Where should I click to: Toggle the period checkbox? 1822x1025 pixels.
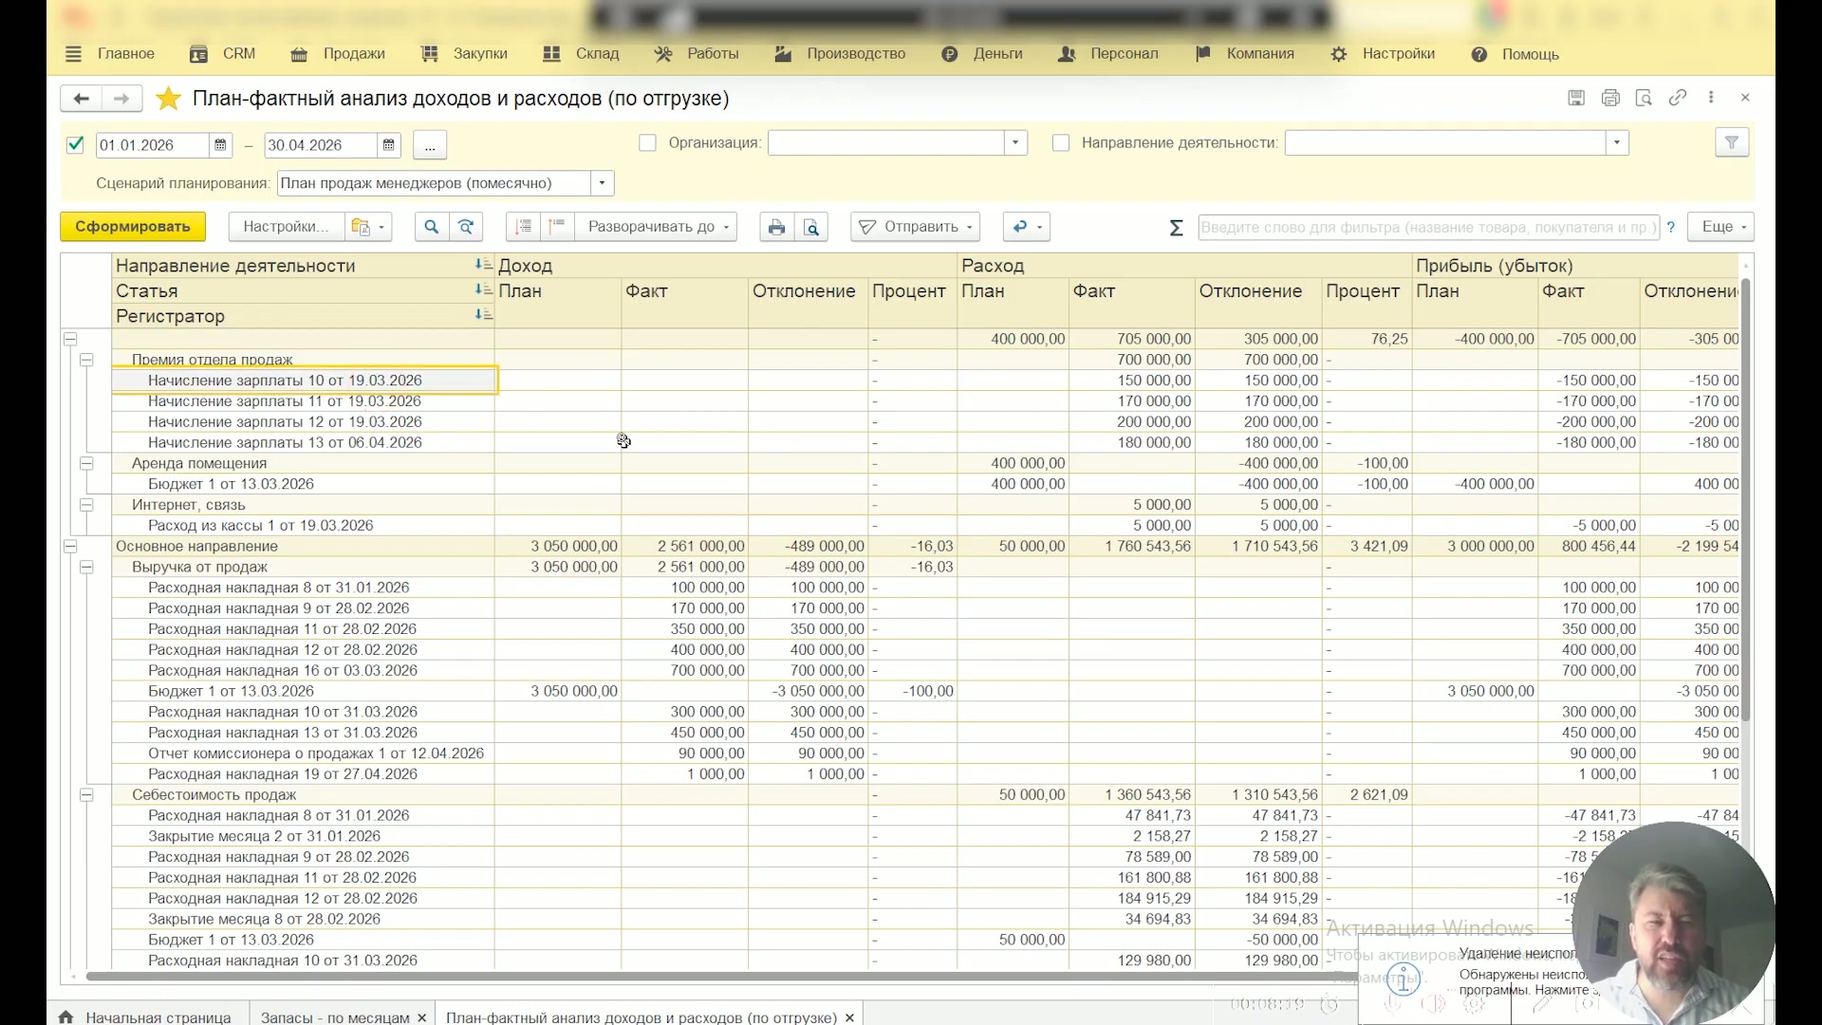75,145
